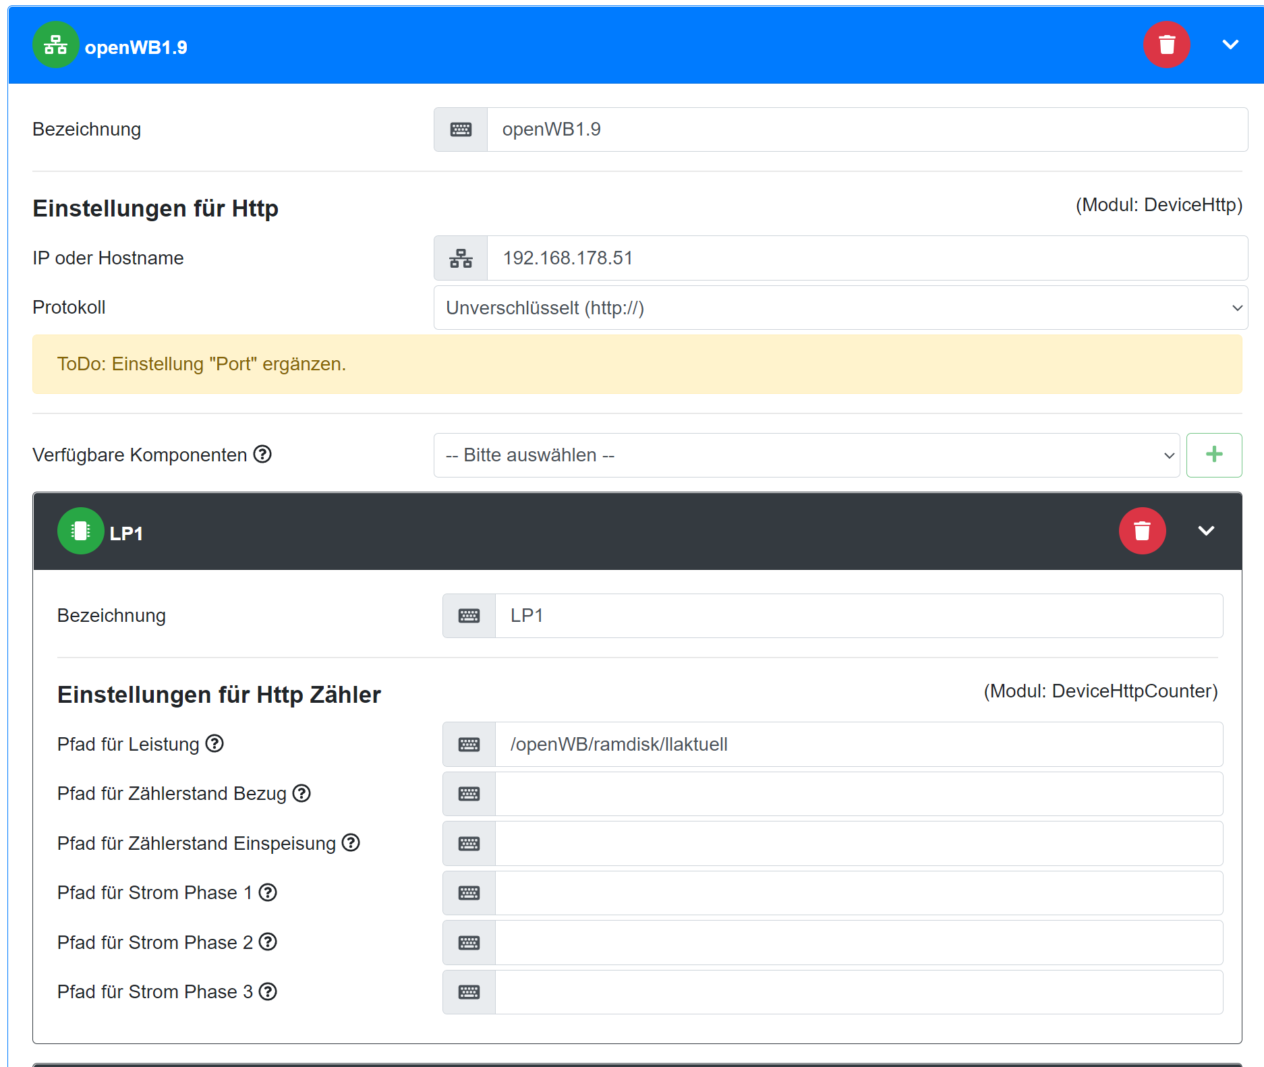
Task: Click keyboard icon next to LP1 Bezeichnung field
Action: coord(469,616)
